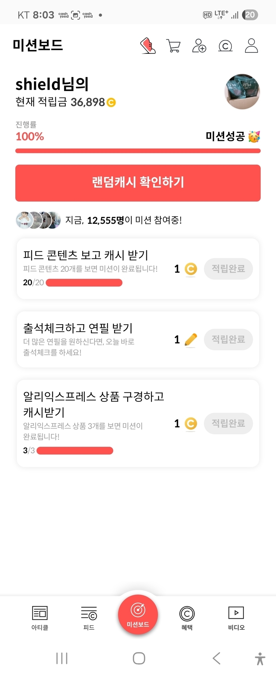Image resolution: width=276 pixels, height=676 pixels.
Task: Tap 적립완료 for attendance check mission
Action: tap(228, 339)
